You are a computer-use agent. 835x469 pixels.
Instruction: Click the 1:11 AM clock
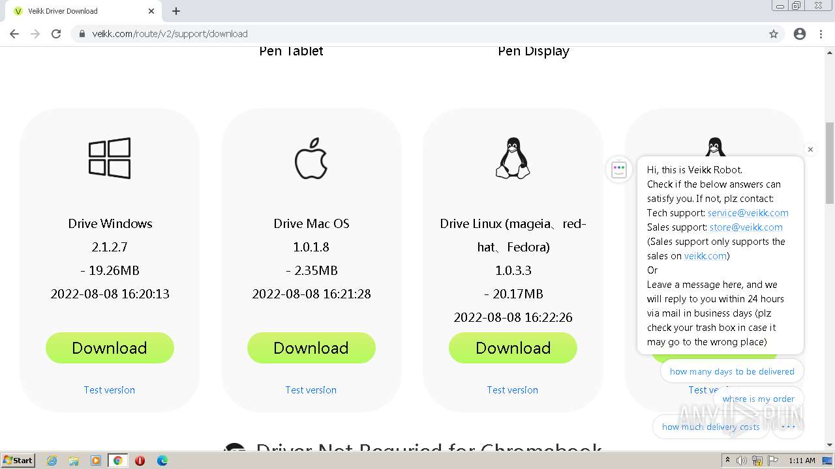point(802,461)
